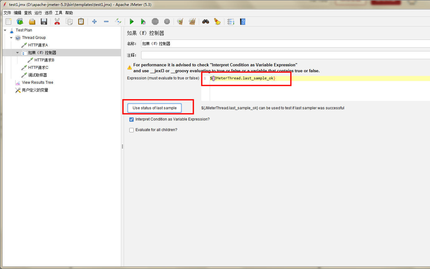Image resolution: width=430 pixels, height=269 pixels.
Task: Collapse the 如果（If）控制器 node arrow
Action: pyautogui.click(x=17, y=53)
